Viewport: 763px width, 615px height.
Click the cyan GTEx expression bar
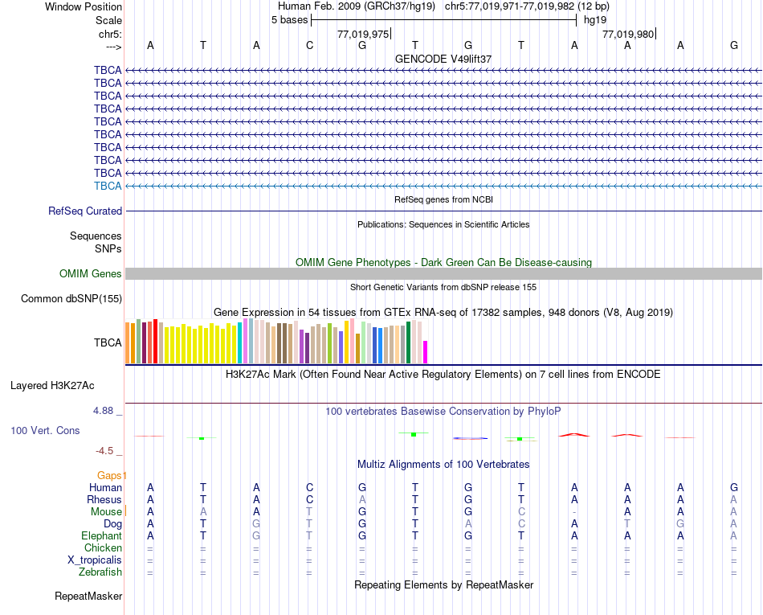coord(240,342)
